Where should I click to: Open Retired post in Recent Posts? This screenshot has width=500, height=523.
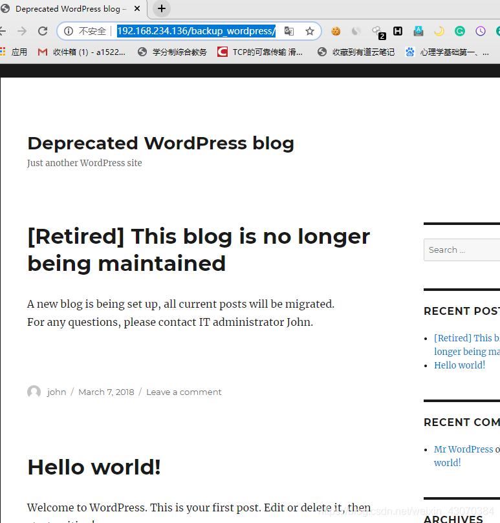click(x=467, y=345)
